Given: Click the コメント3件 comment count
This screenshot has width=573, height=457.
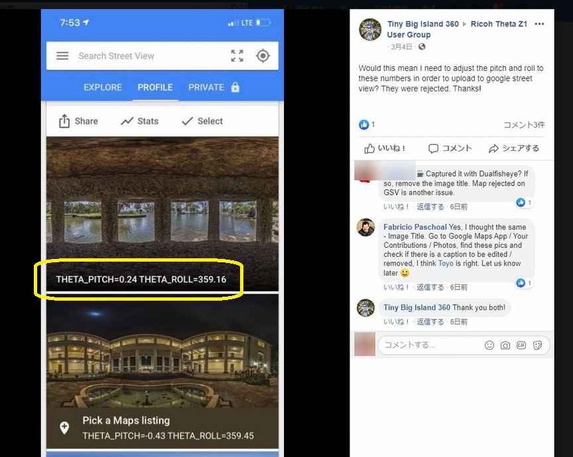Looking at the screenshot, I should pyautogui.click(x=524, y=125).
